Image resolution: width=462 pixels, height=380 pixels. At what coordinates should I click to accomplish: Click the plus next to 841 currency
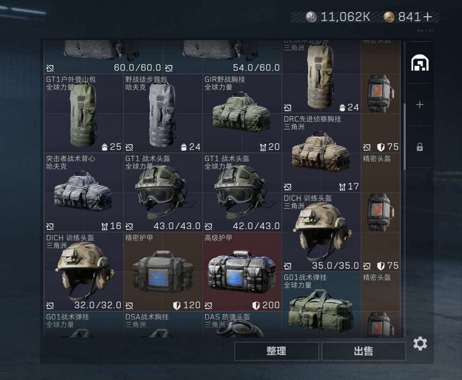click(x=427, y=17)
